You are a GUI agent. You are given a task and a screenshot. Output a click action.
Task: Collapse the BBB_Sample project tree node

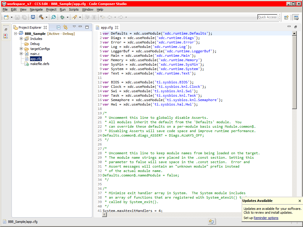click(15, 34)
